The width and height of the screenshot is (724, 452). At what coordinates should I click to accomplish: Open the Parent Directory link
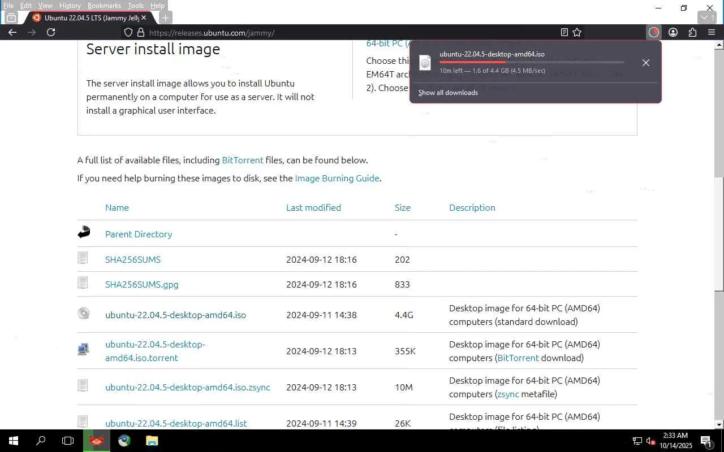[x=139, y=234]
